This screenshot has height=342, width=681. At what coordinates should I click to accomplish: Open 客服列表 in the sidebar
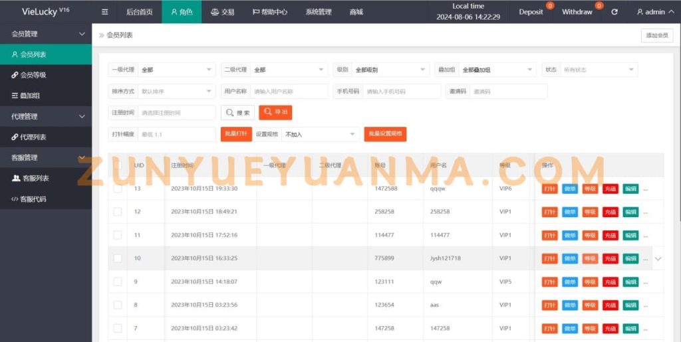click(46, 178)
